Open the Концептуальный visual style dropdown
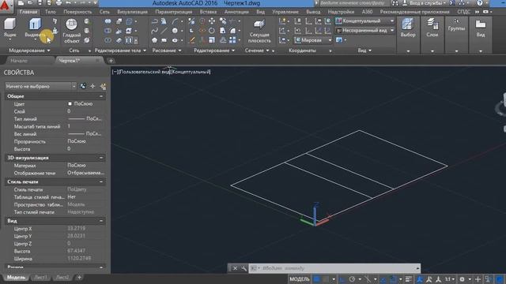506x284 pixels. point(365,21)
